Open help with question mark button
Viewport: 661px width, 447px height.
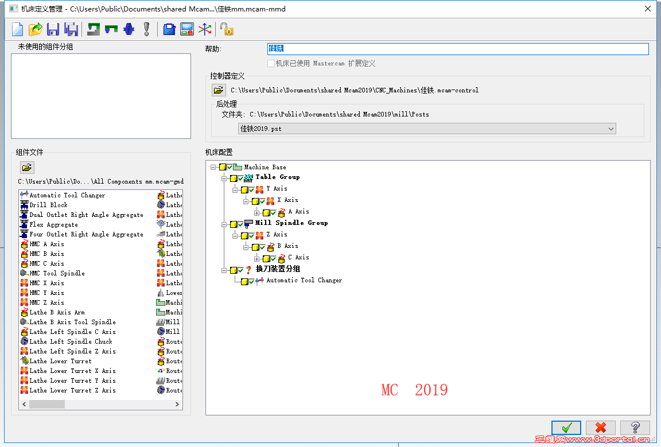tap(635, 427)
